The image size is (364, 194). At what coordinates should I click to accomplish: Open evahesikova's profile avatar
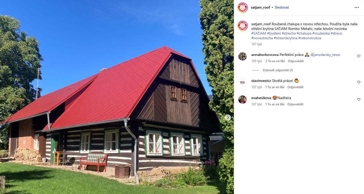click(x=242, y=100)
